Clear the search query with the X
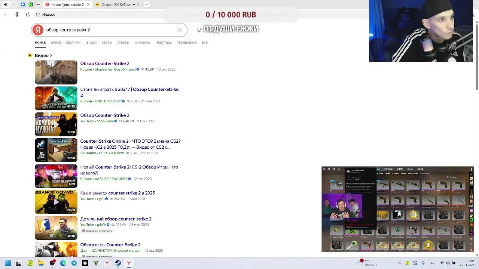479x269 pixels. [x=180, y=30]
